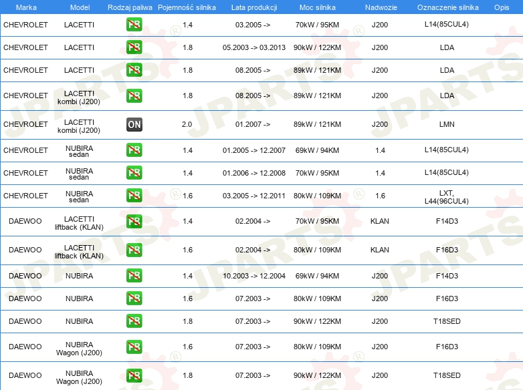Click DAEWOO in the 10.2003 -> 12.2004 row
The width and height of the screenshot is (523, 390).
click(25, 276)
